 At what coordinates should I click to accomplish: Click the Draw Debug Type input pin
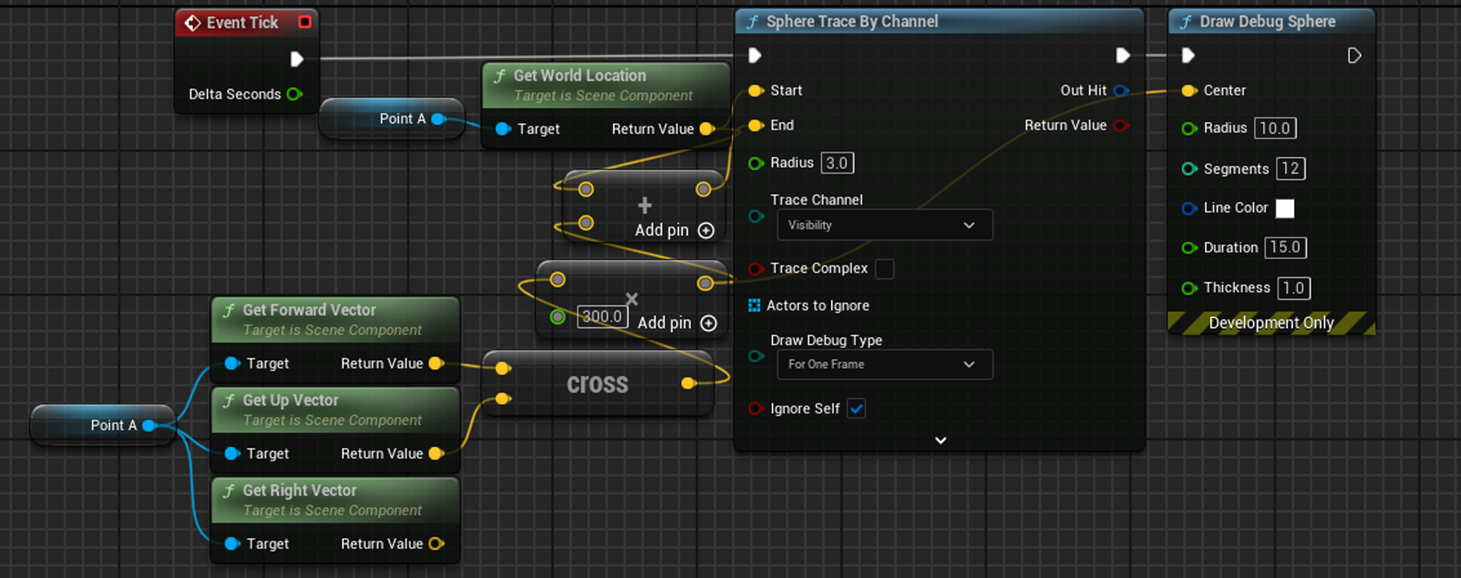coord(756,356)
